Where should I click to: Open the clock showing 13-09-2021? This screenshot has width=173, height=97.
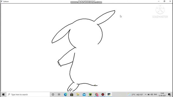(x=162, y=95)
